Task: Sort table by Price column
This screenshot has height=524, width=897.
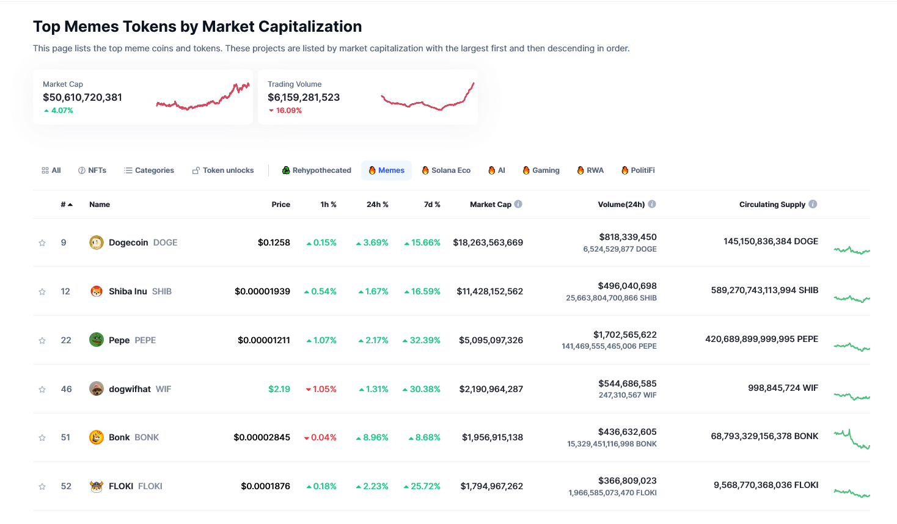Action: 281,205
